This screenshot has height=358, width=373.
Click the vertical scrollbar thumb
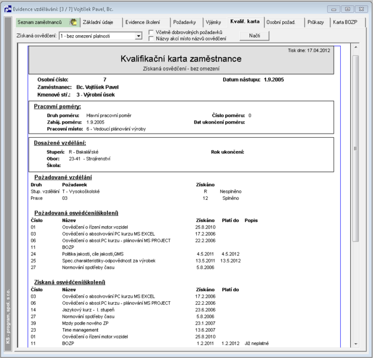356,149
